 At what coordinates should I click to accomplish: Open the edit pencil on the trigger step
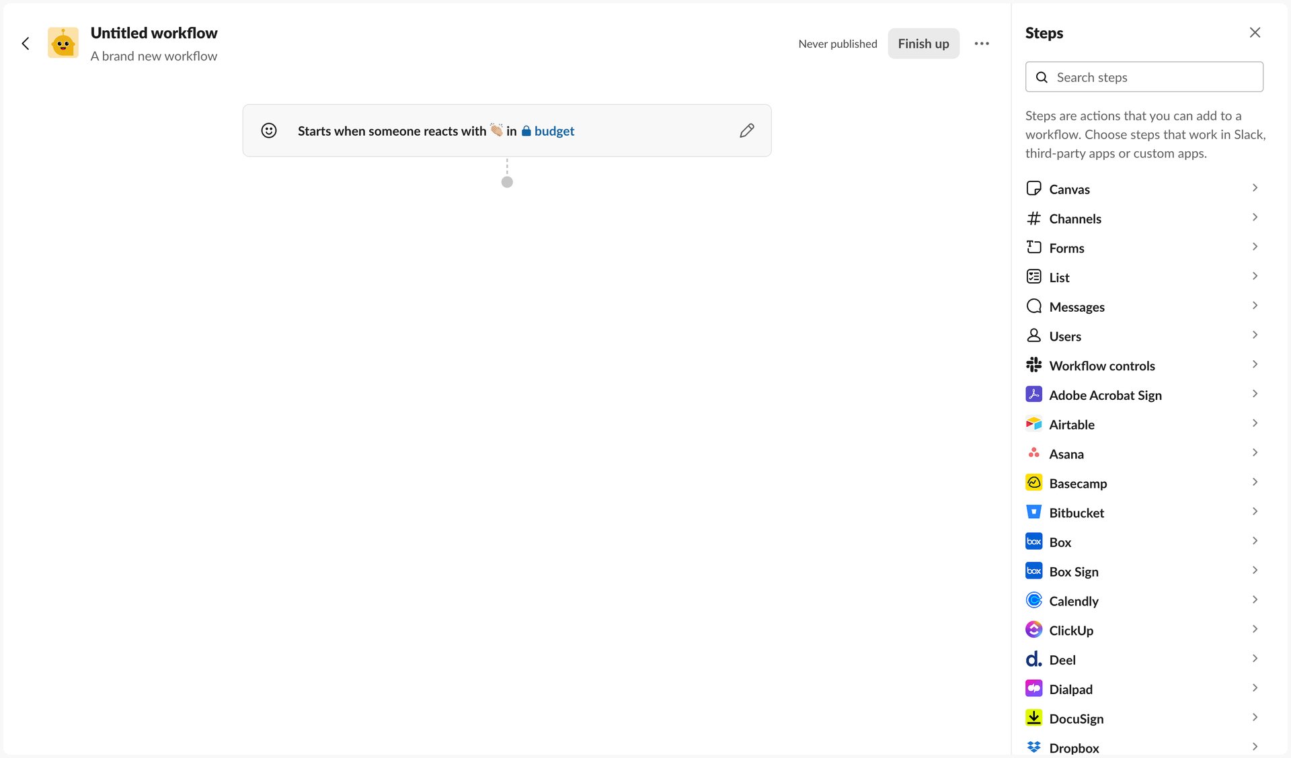[746, 130]
